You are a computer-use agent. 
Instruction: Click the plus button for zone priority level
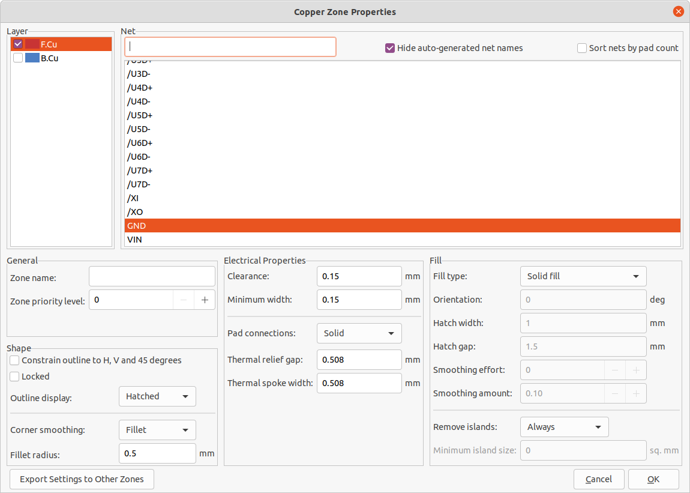[205, 300]
